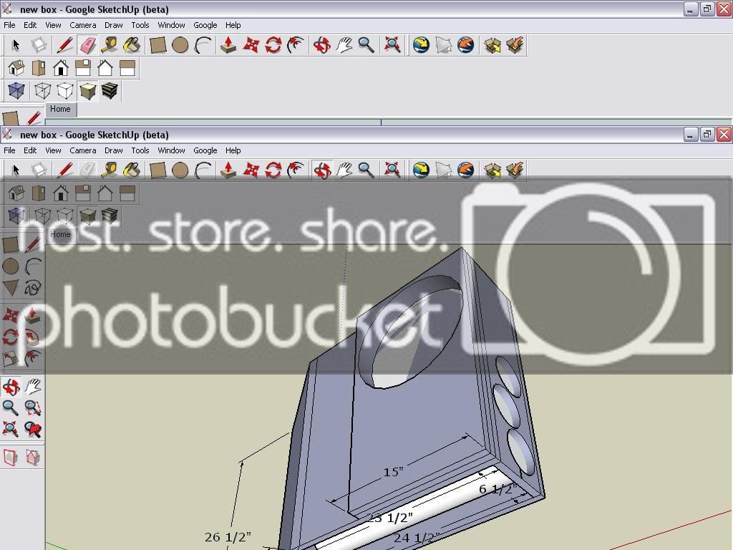Open the Edit menu in lower window
The height and width of the screenshot is (550, 733).
pyautogui.click(x=30, y=150)
